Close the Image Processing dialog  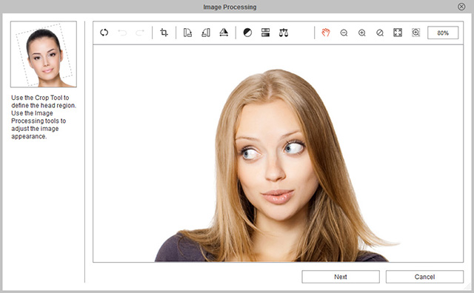click(461, 7)
